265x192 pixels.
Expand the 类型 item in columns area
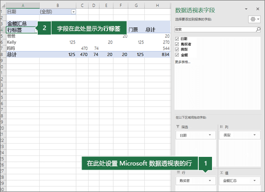pyautogui.click(x=254, y=135)
